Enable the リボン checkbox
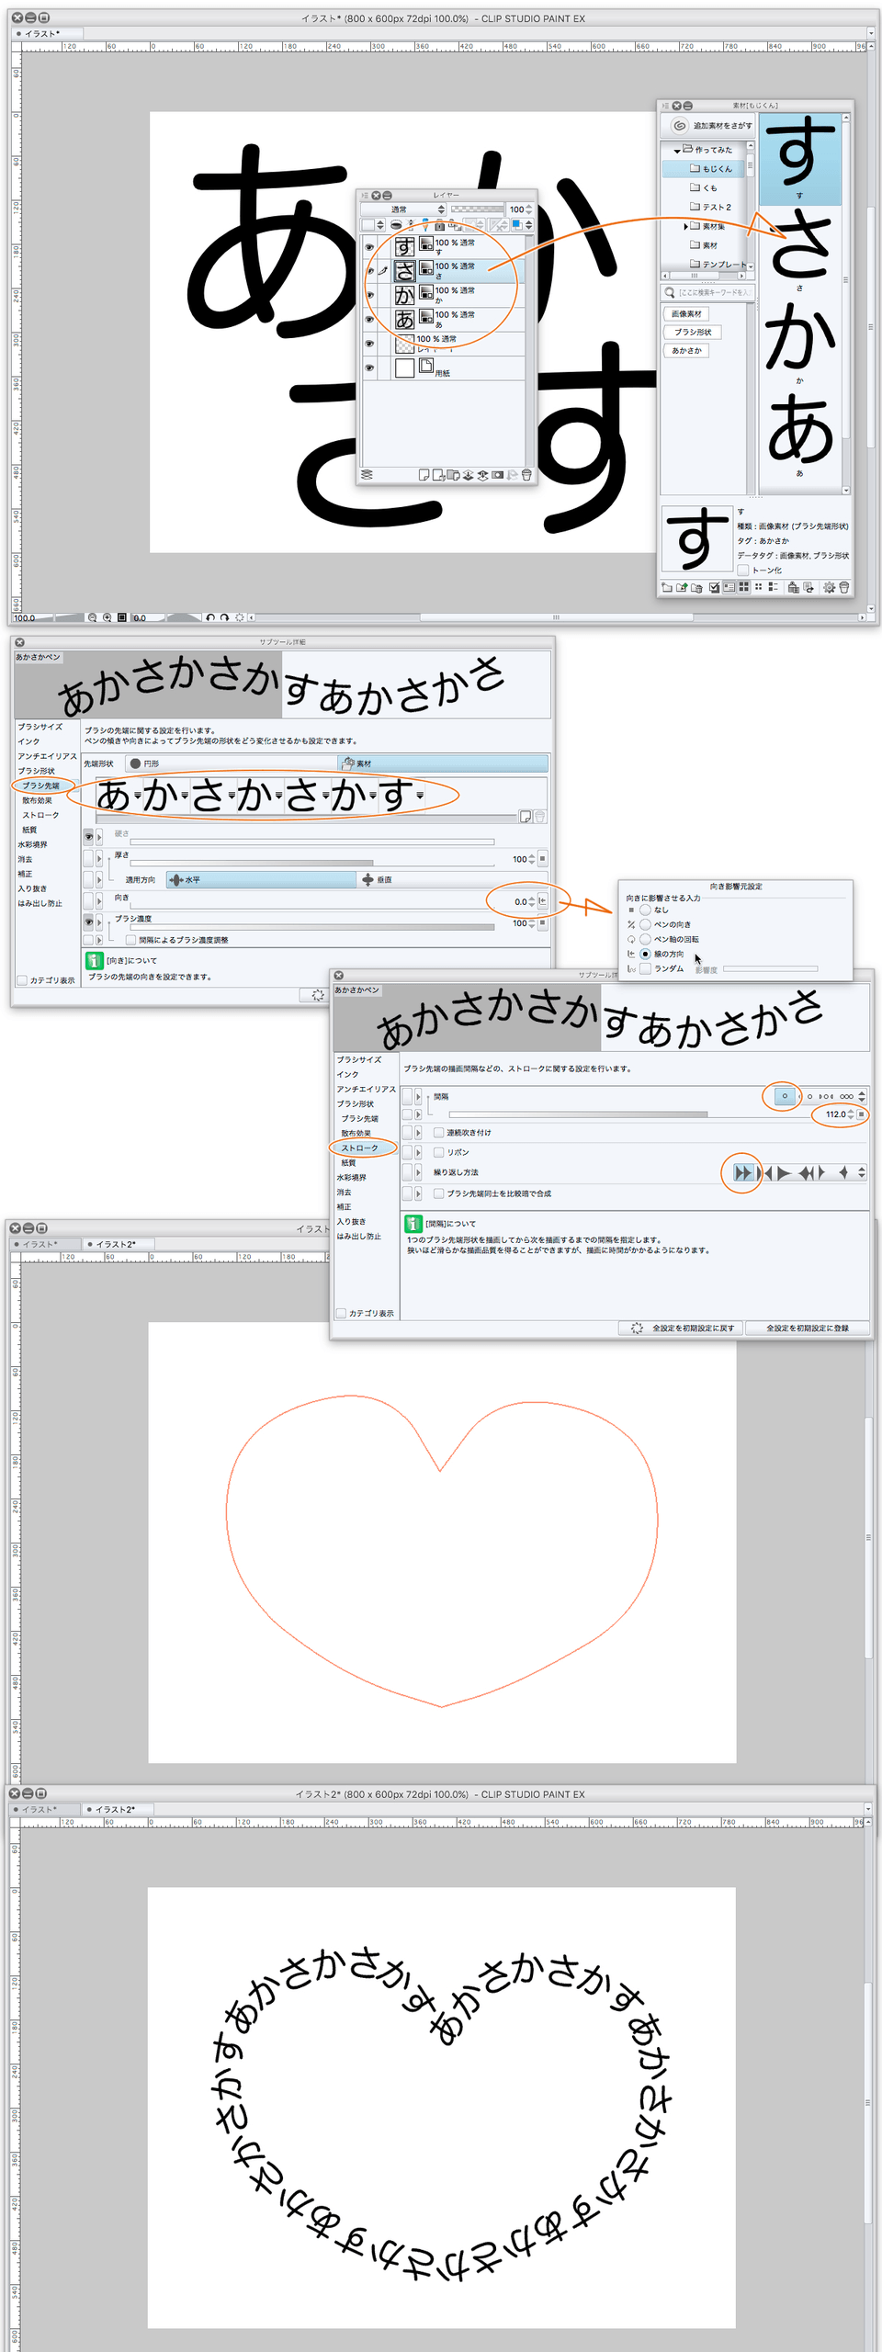Image resolution: width=882 pixels, height=2352 pixels. tap(439, 1152)
